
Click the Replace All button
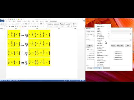coord(113,46)
